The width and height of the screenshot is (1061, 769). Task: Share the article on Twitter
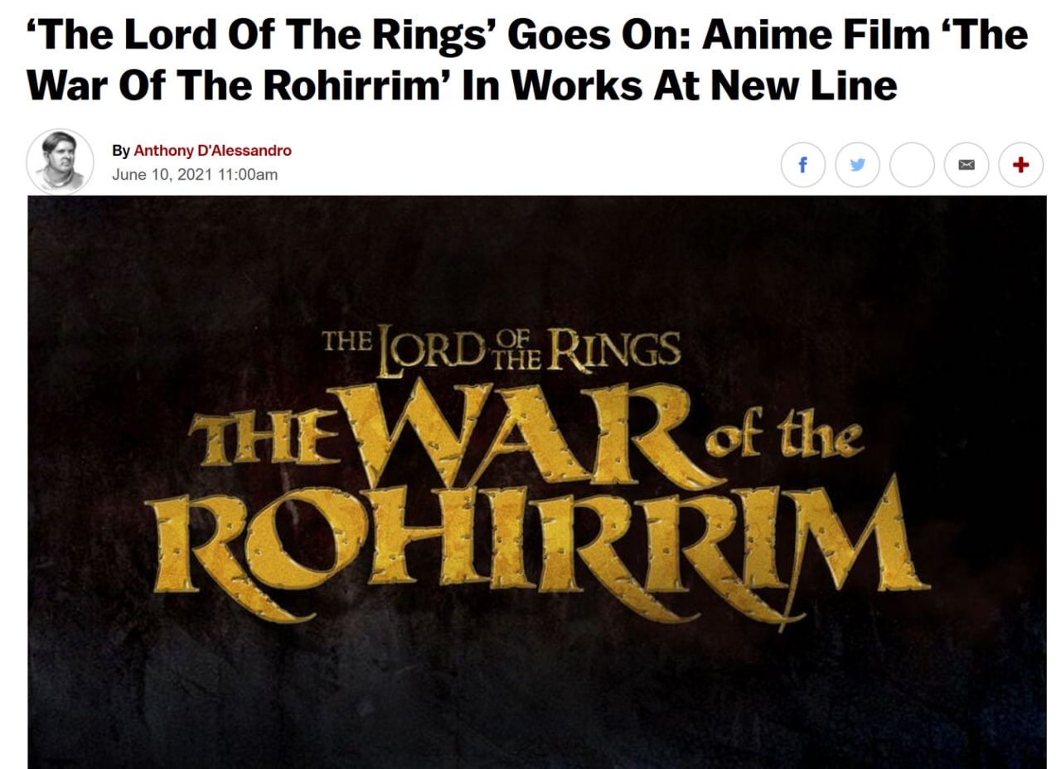(857, 165)
